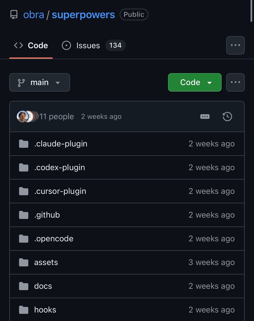This screenshot has height=321, width=254.
Task: Switch to the Code tab
Action: (31, 45)
